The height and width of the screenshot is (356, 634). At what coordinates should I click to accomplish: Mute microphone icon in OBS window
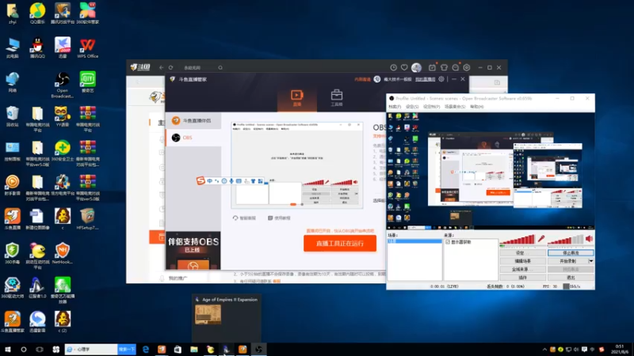[541, 239]
